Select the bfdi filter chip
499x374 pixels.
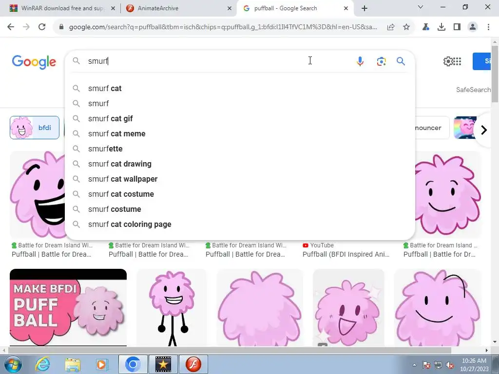click(x=35, y=128)
